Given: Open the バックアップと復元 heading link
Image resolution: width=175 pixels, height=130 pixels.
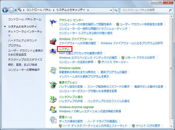Looking at the screenshot, I should point(71,97).
